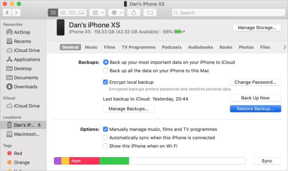Select Back up all data to this Mac

point(106,71)
